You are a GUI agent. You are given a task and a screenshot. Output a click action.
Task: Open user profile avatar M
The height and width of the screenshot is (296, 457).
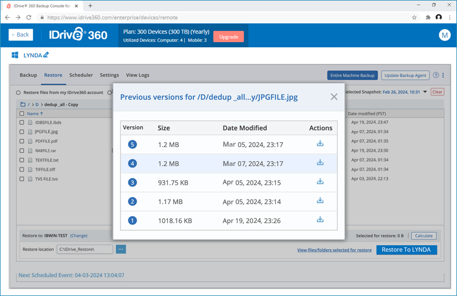[x=444, y=35]
